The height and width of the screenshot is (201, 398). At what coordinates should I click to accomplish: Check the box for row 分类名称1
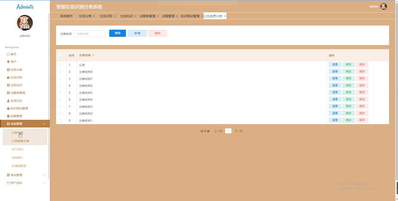click(60, 121)
